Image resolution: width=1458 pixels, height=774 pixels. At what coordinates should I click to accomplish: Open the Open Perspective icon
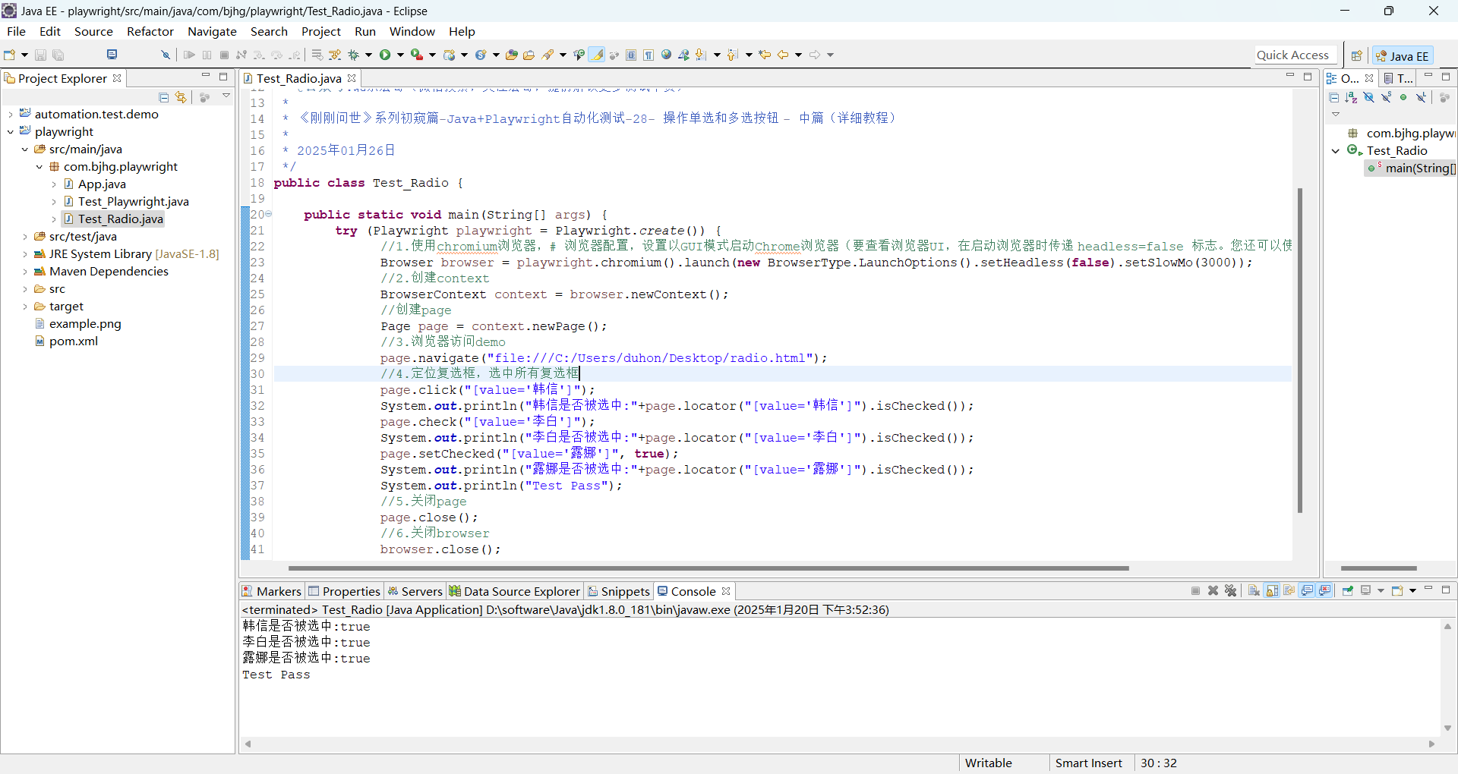[1356, 55]
